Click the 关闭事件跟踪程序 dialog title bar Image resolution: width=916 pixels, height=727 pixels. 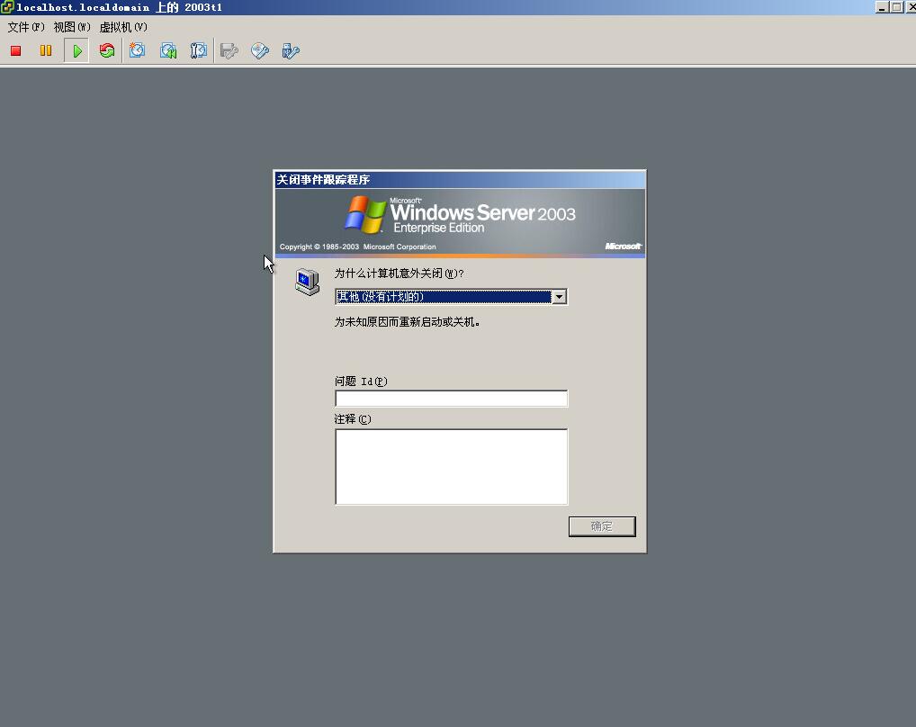(x=460, y=179)
